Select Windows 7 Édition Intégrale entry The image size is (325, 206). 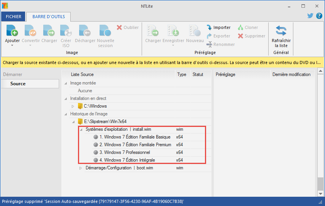coord(127,160)
